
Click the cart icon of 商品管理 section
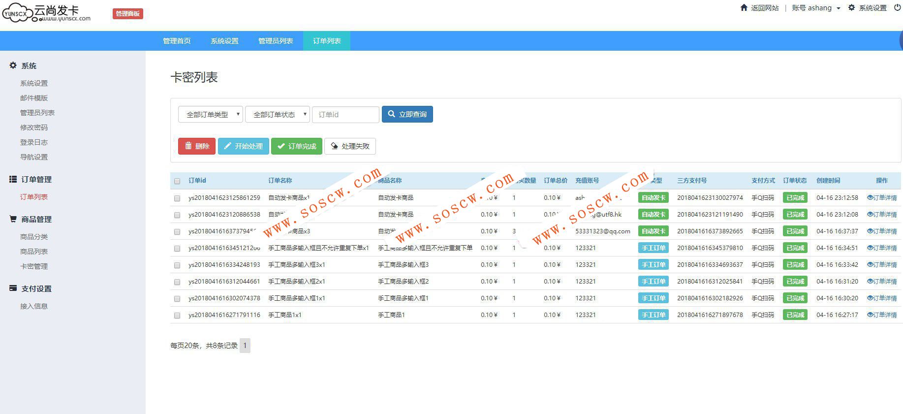[x=13, y=219]
